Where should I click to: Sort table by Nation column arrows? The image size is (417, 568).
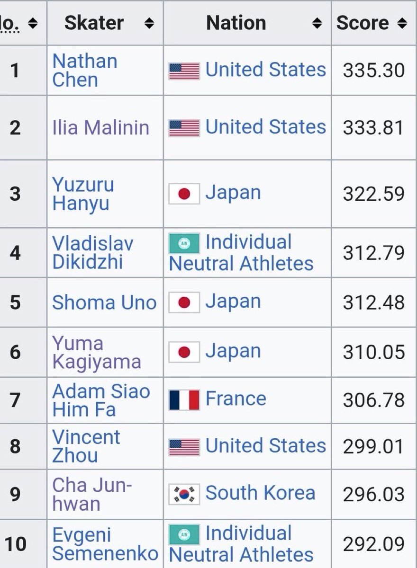tap(317, 23)
